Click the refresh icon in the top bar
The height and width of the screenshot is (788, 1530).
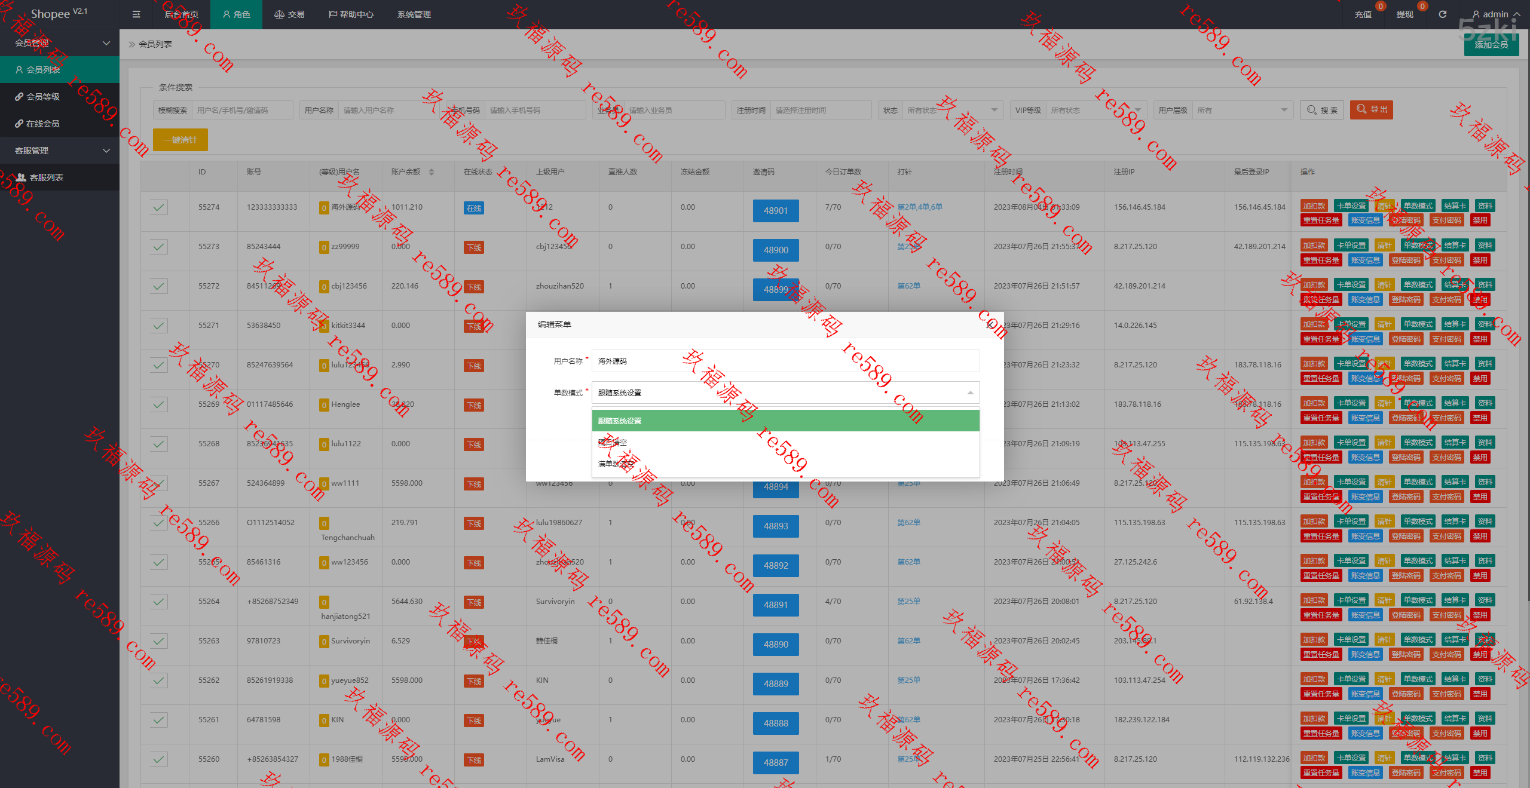pyautogui.click(x=1442, y=14)
